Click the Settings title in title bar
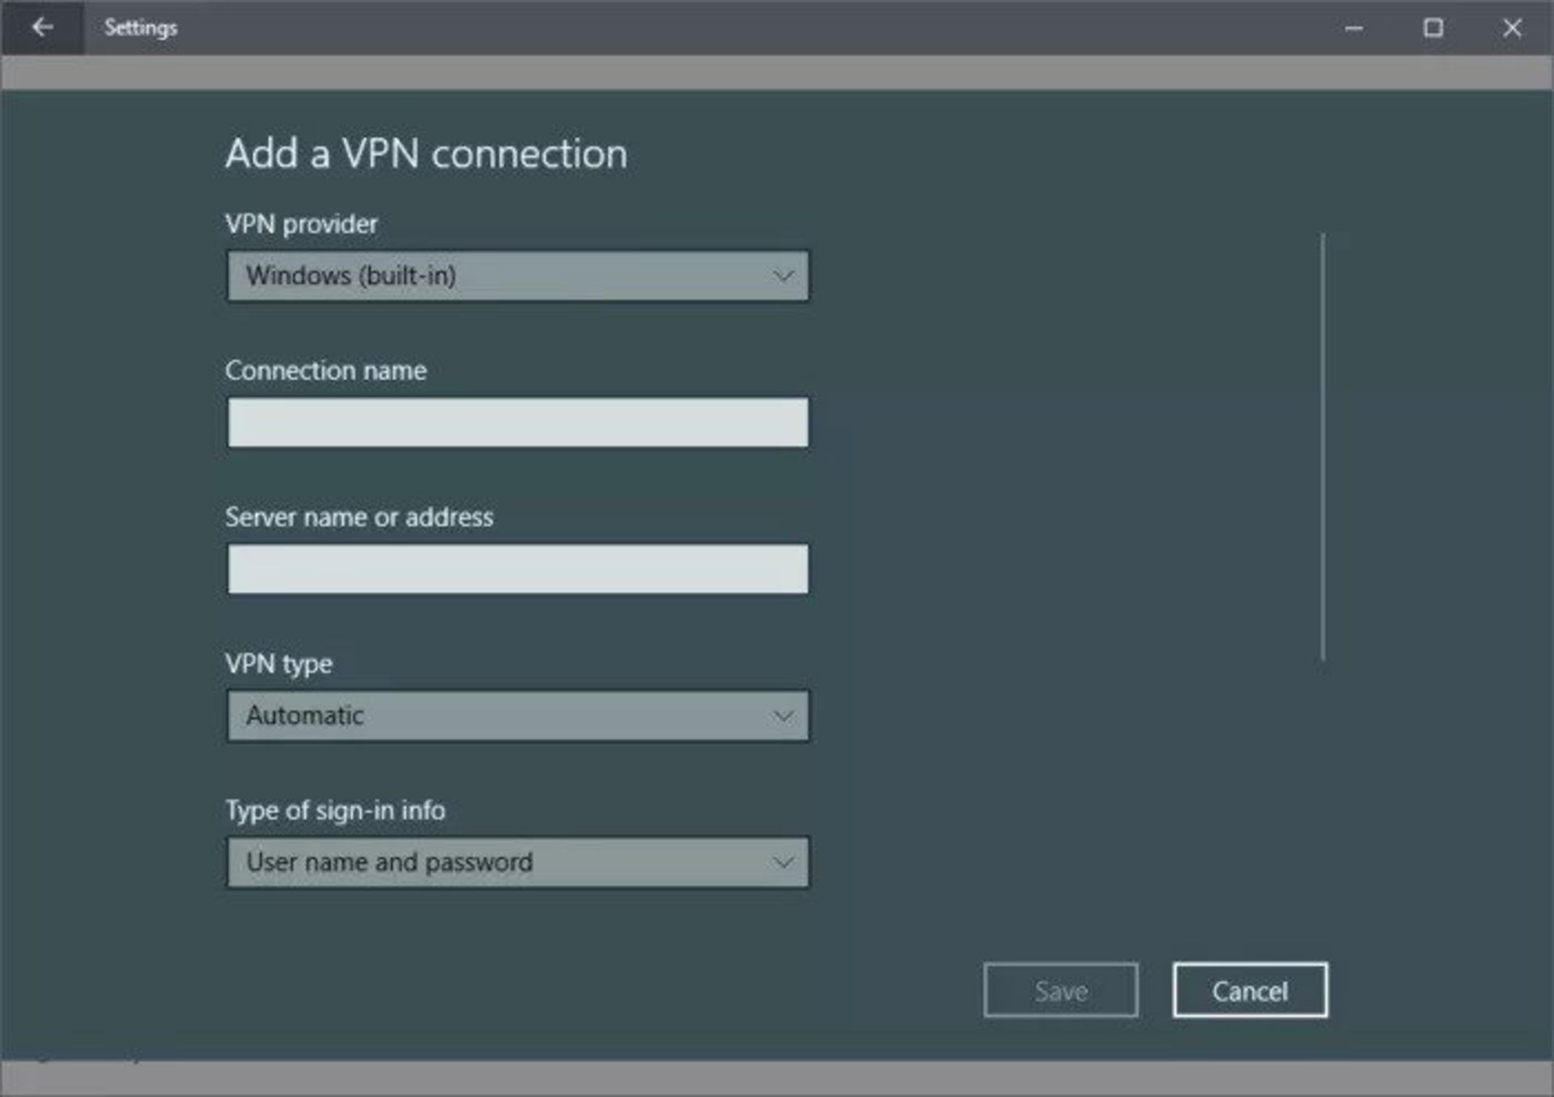Viewport: 1554px width, 1097px height. [140, 28]
